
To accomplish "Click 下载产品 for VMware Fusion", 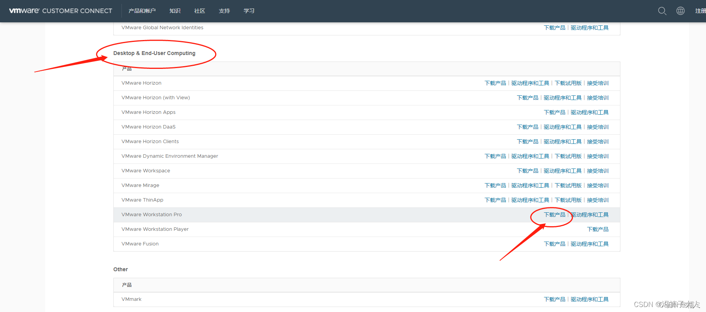I will point(554,244).
